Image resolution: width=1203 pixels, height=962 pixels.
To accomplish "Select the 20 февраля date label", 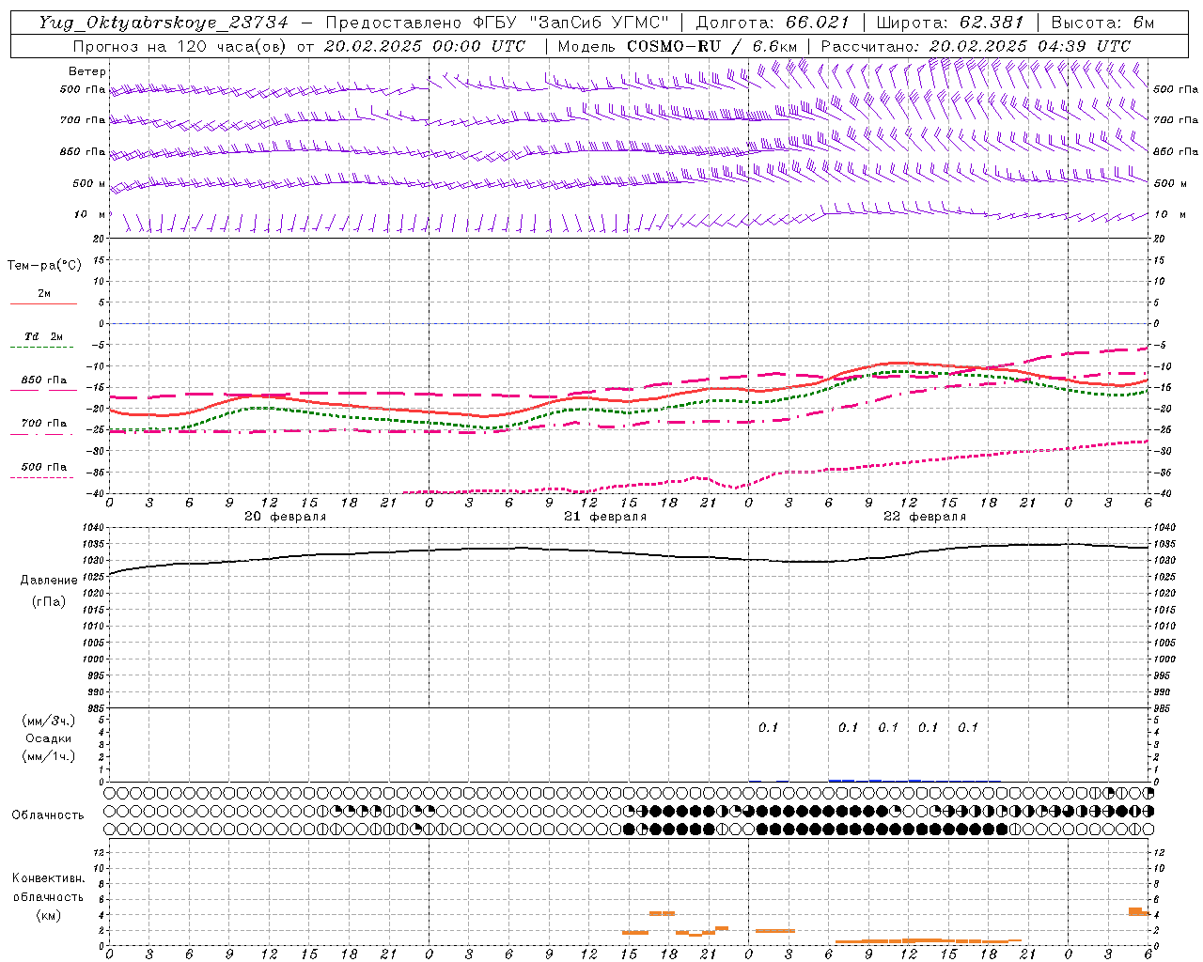I will point(286,517).
